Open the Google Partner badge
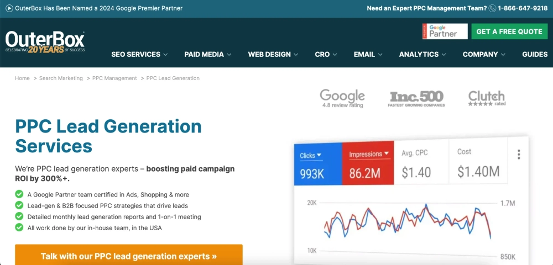Screen dimensions: 553x265 (x=445, y=31)
